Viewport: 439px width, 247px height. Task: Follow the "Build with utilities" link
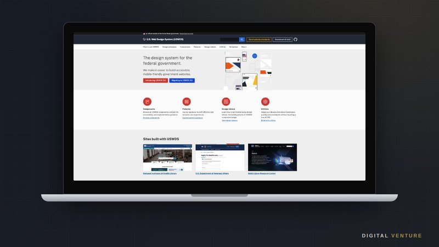click(268, 120)
